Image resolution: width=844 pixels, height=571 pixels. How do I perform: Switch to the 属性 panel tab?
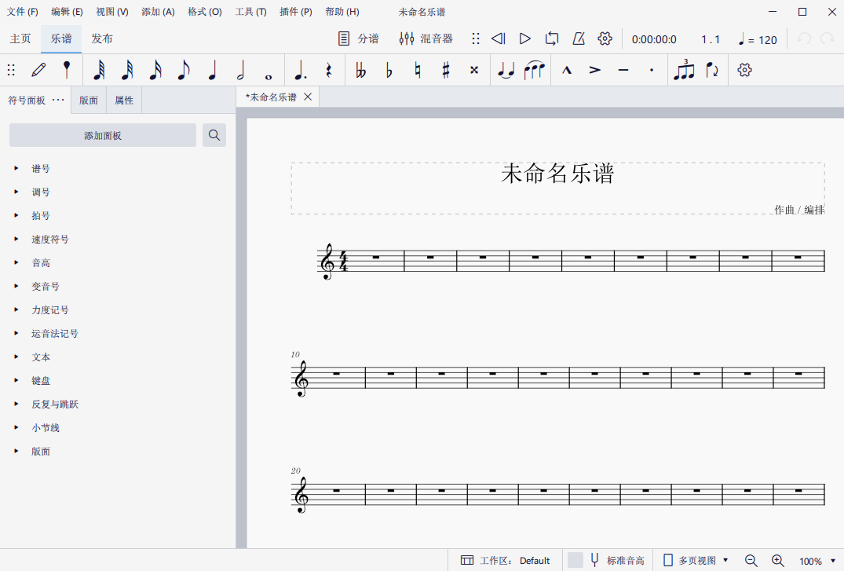(124, 101)
